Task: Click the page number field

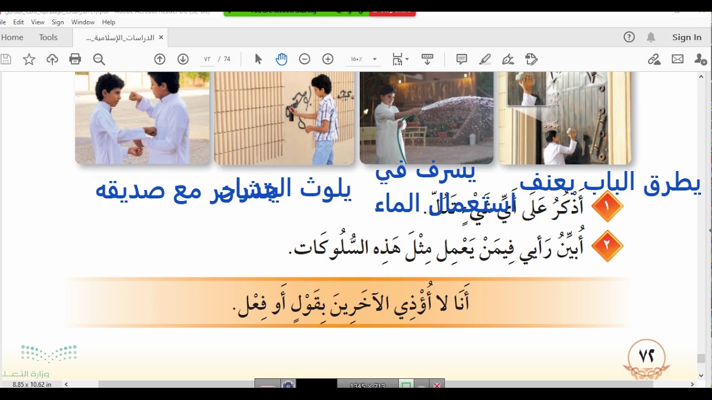Action: 207,59
